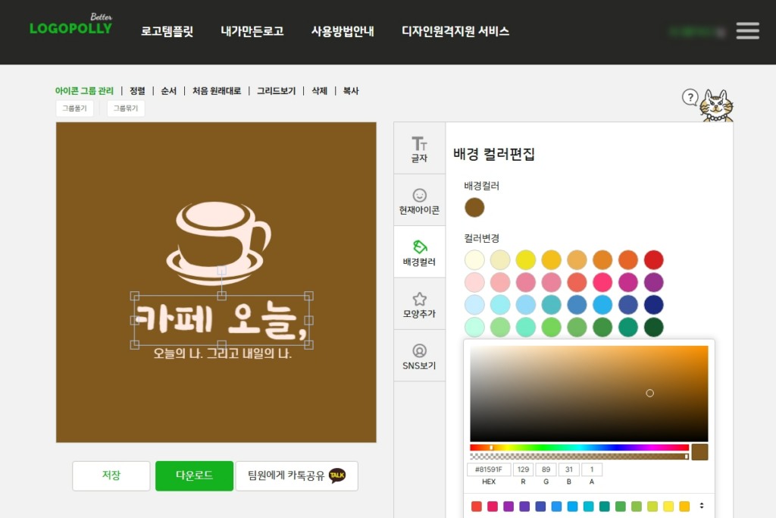Click the HEX value input field
The height and width of the screenshot is (518, 776).
pos(489,469)
